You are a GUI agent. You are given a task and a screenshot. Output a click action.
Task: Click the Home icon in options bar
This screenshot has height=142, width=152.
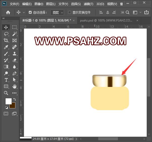point(8,12)
